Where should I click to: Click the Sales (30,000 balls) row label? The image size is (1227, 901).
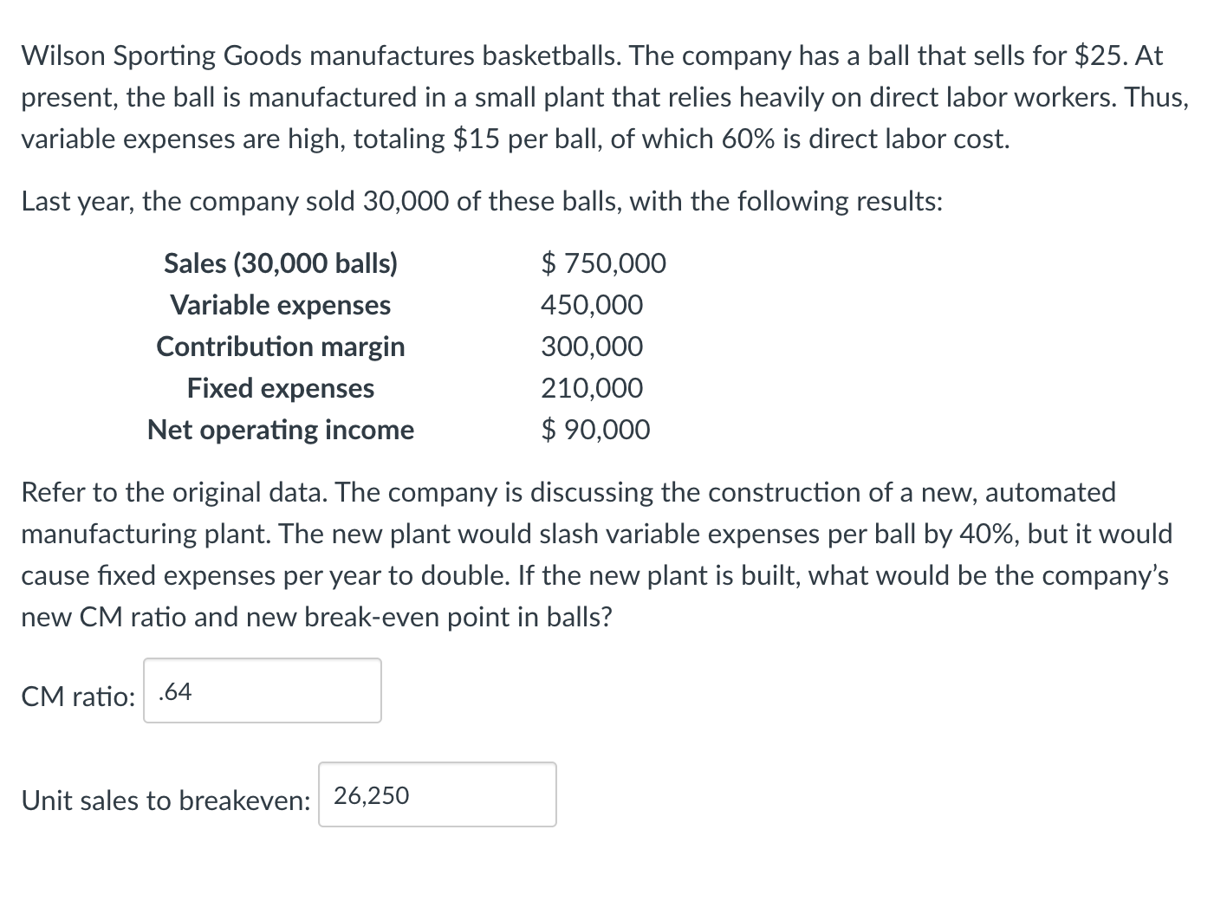tap(281, 263)
